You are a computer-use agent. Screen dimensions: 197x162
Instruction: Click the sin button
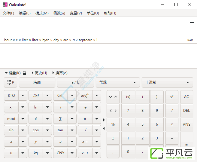tap(11, 130)
